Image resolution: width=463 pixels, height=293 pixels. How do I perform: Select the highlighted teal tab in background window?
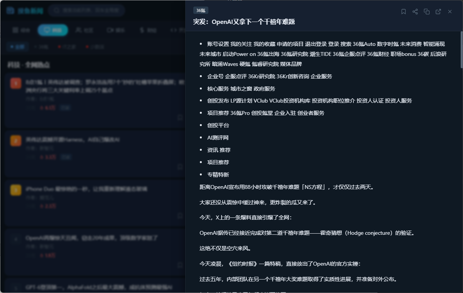53,30
